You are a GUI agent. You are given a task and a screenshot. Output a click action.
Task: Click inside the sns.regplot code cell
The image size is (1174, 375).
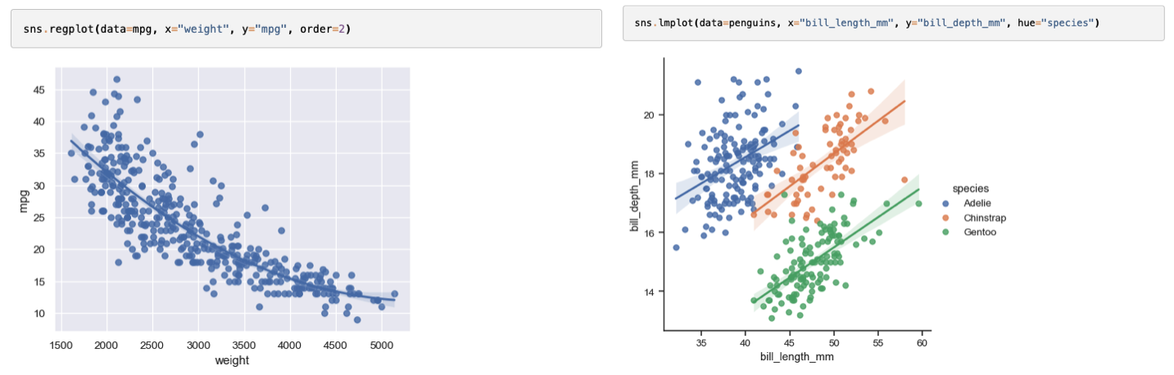295,29
